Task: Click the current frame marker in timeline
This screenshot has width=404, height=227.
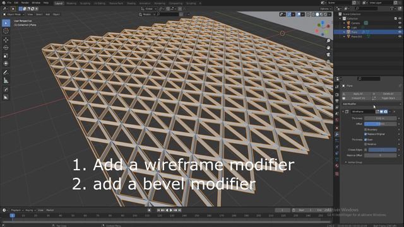Action: click(x=12, y=216)
